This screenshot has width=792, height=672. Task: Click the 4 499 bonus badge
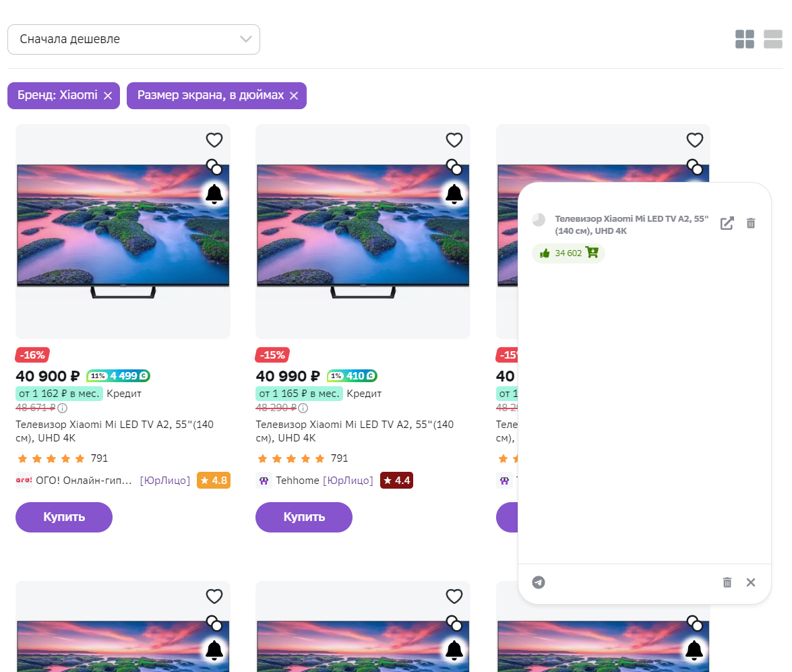pos(118,376)
